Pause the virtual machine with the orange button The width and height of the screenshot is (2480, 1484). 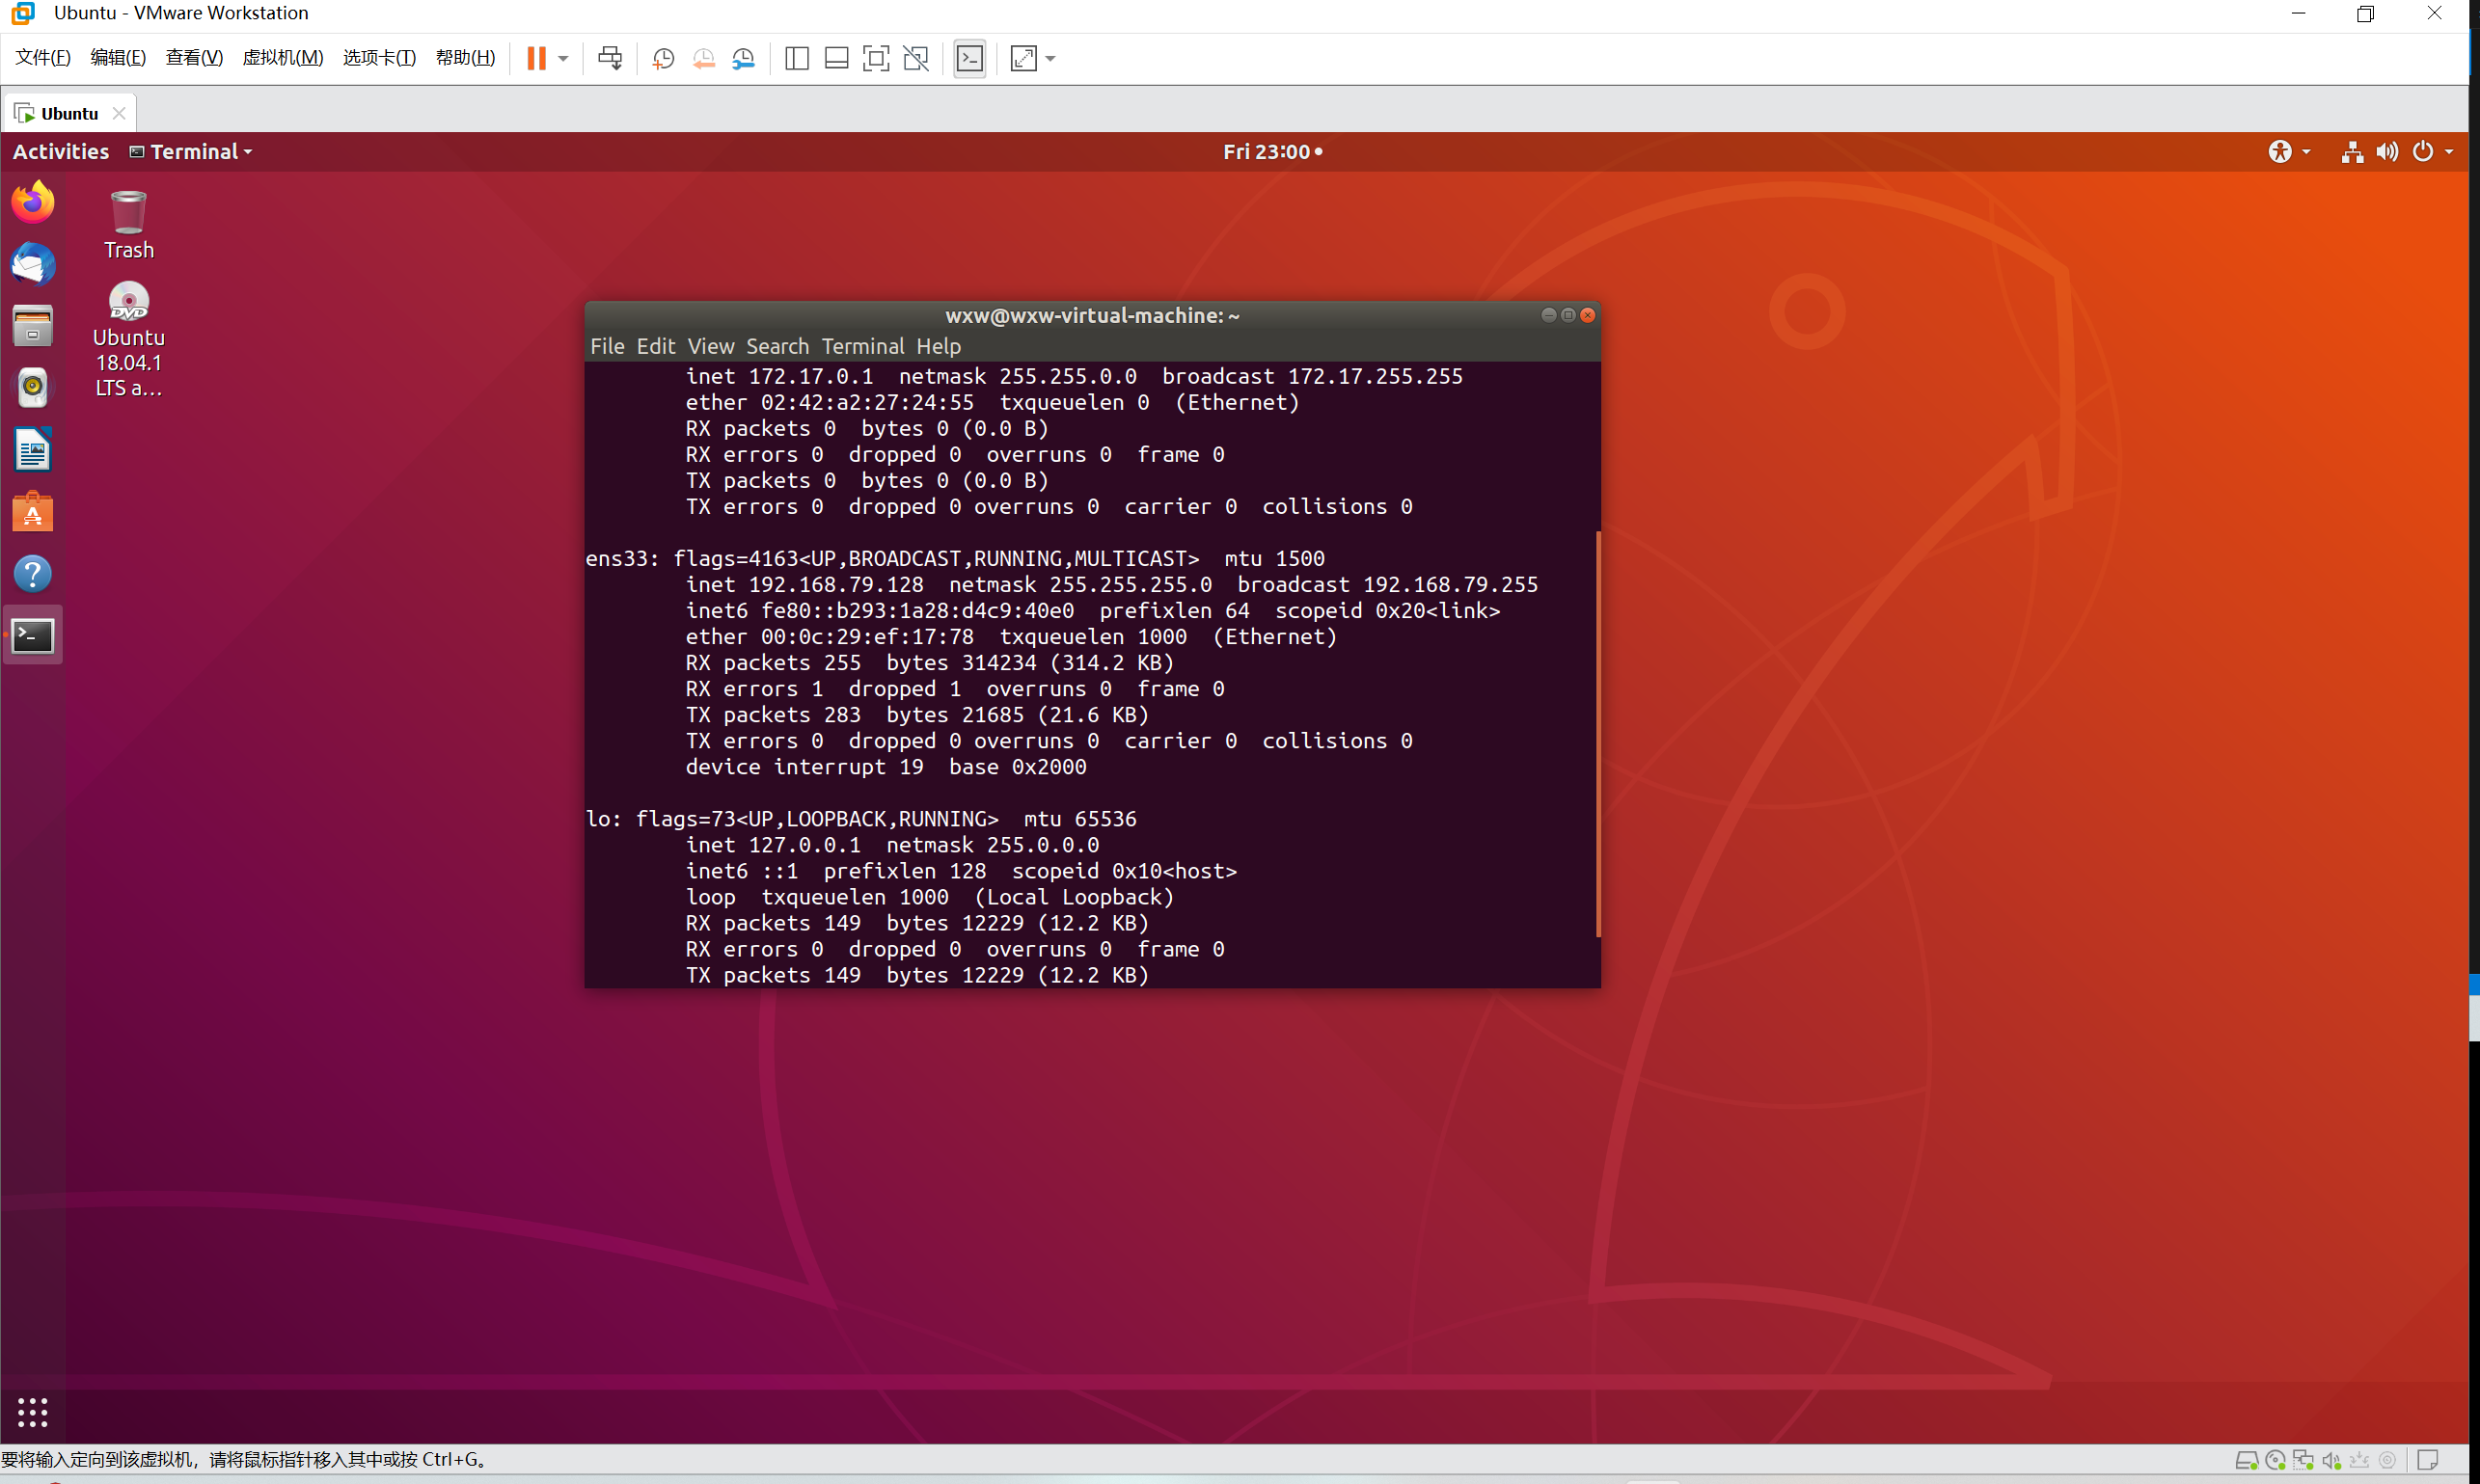point(536,58)
